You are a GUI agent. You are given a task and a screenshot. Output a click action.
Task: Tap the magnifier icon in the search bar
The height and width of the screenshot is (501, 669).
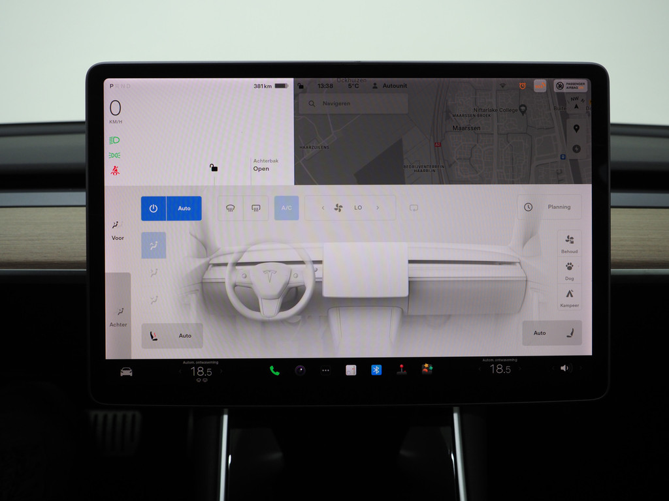click(x=312, y=104)
